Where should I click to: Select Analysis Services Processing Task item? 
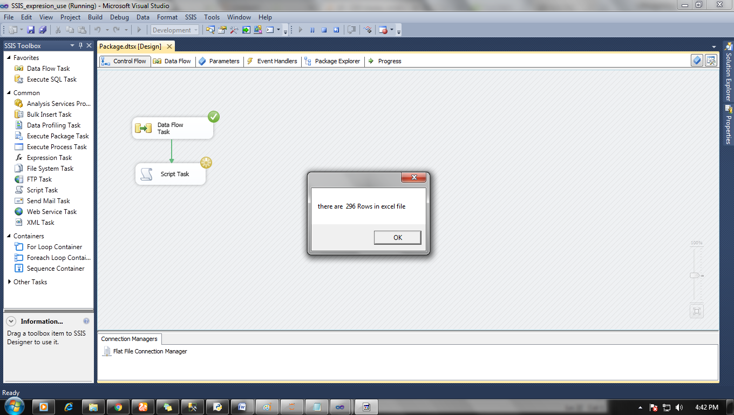[x=53, y=104]
